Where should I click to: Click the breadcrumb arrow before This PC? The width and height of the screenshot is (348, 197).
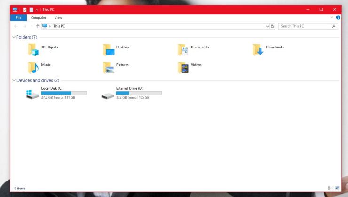click(x=50, y=26)
